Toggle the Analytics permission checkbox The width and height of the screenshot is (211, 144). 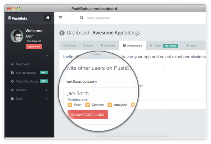click(x=109, y=105)
